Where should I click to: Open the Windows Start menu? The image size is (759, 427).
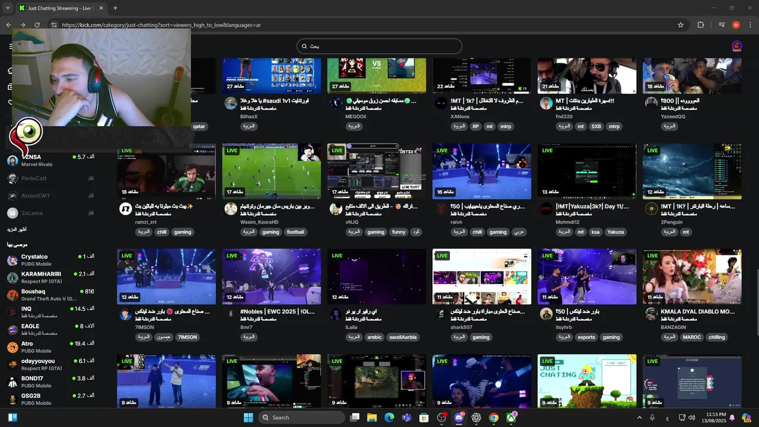[x=248, y=418]
